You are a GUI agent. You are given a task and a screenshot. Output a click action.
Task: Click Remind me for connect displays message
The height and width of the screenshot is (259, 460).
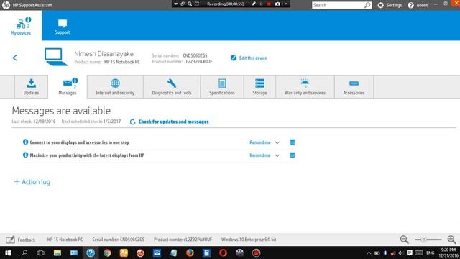pyautogui.click(x=260, y=142)
